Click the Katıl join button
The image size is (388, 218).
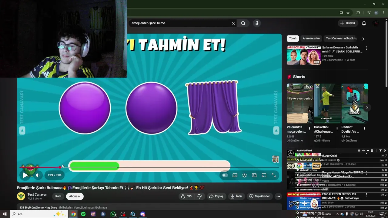point(58,196)
